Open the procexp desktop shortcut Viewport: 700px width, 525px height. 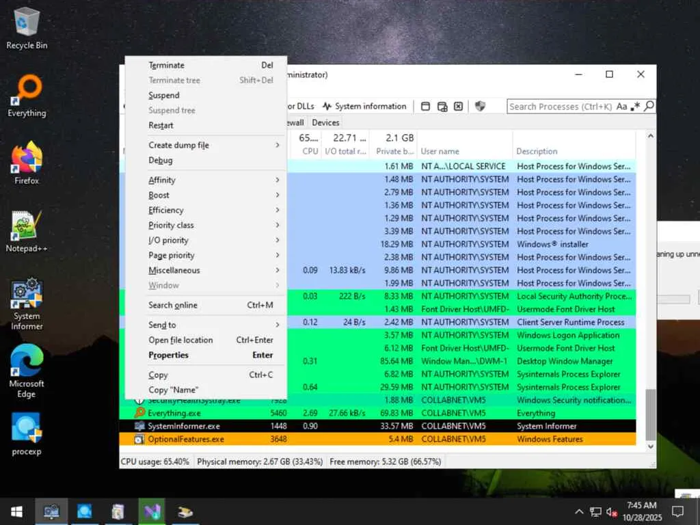pyautogui.click(x=27, y=434)
